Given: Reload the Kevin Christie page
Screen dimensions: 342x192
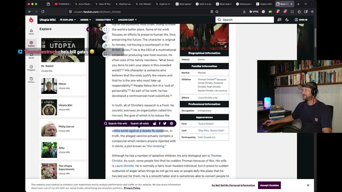Looking at the screenshot, I should tap(43, 12).
